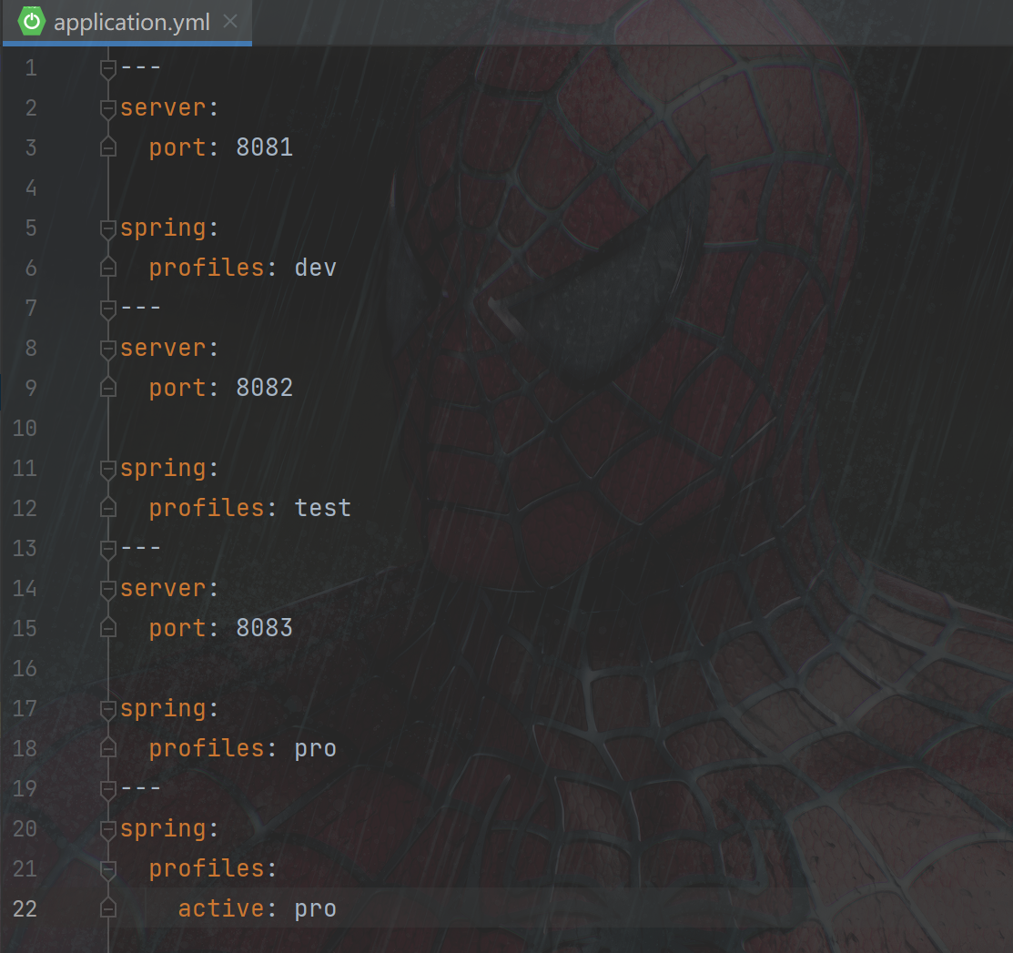Collapse the spring block on line 20

(x=108, y=828)
